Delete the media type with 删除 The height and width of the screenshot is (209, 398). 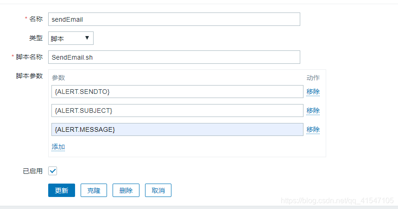[x=126, y=190]
